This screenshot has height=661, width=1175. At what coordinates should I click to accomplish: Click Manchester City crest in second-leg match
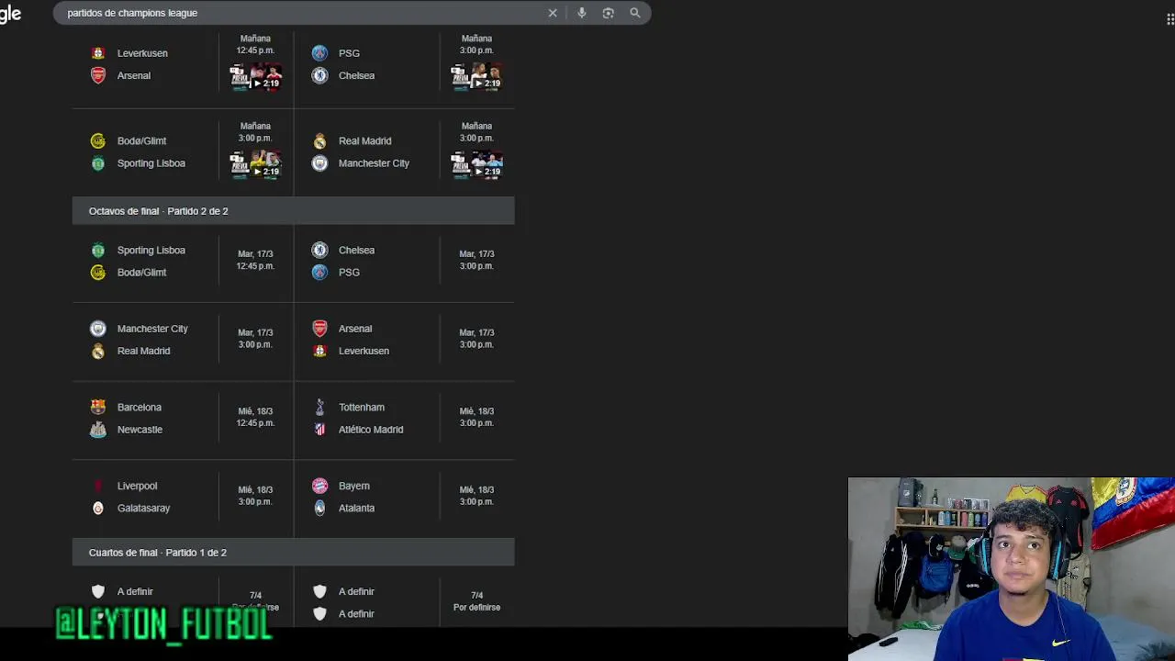click(98, 329)
